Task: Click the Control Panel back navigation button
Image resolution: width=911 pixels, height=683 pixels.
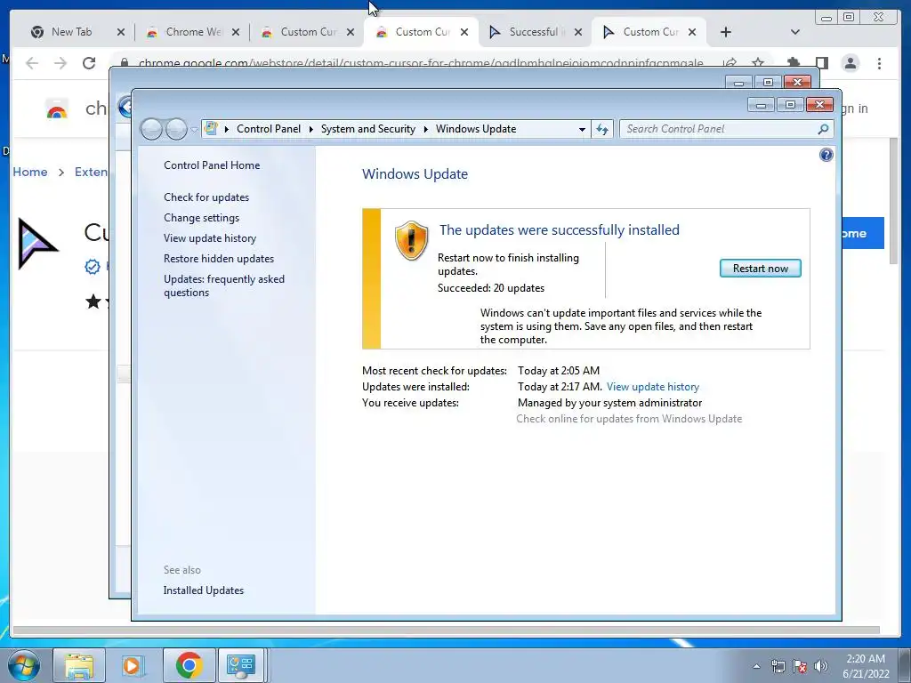Action: click(x=151, y=129)
